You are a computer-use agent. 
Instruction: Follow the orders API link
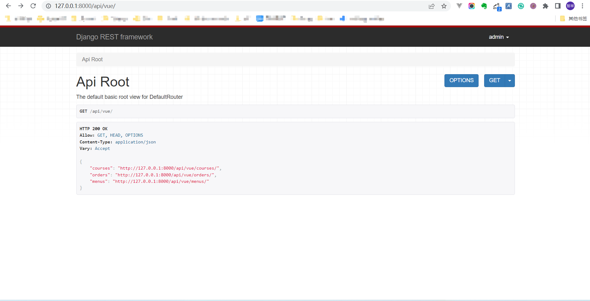tap(165, 175)
